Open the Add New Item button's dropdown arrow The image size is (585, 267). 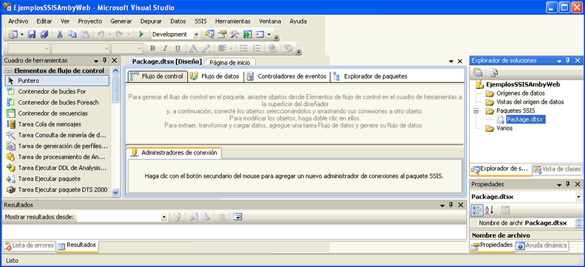click(22, 34)
